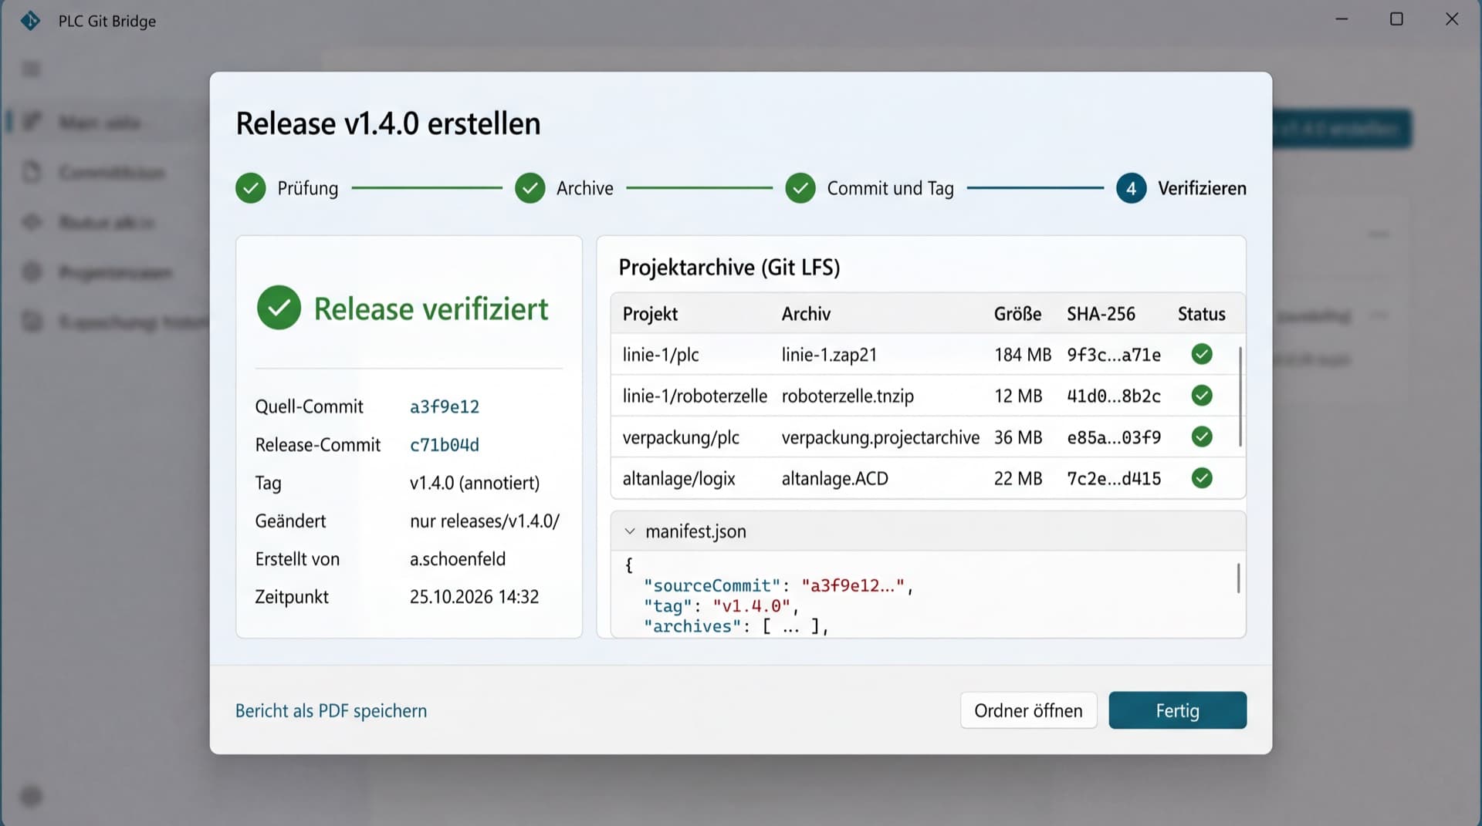Click status checkmark for verpackung/plc row

[x=1202, y=437]
